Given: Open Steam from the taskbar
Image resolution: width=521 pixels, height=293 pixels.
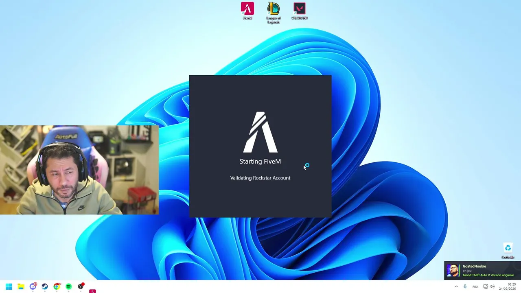Looking at the screenshot, I should (45, 286).
